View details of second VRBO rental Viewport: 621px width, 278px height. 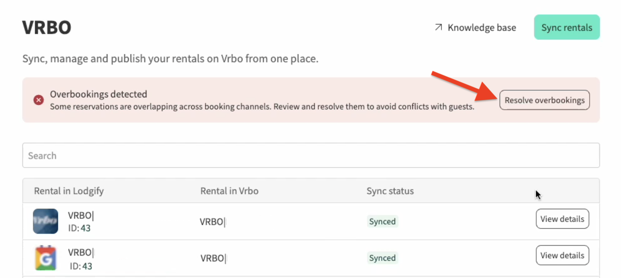click(x=562, y=255)
